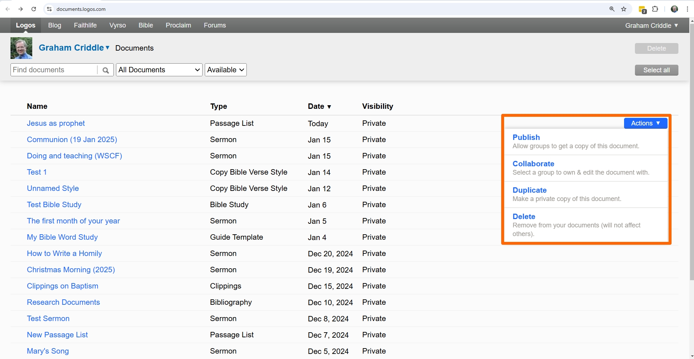This screenshot has height=359, width=694.
Task: Open the Extensions puzzle icon
Action: point(655,9)
